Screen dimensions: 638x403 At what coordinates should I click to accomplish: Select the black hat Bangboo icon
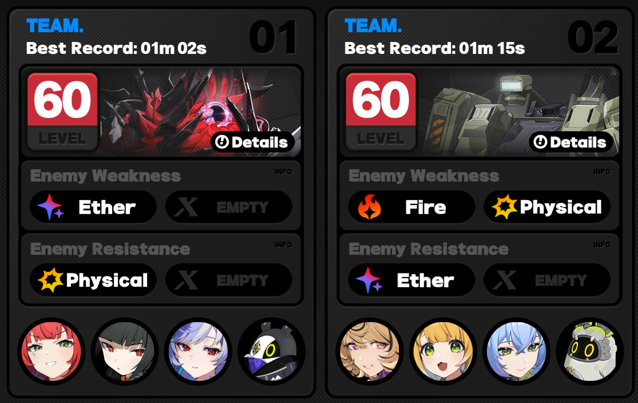click(x=271, y=351)
